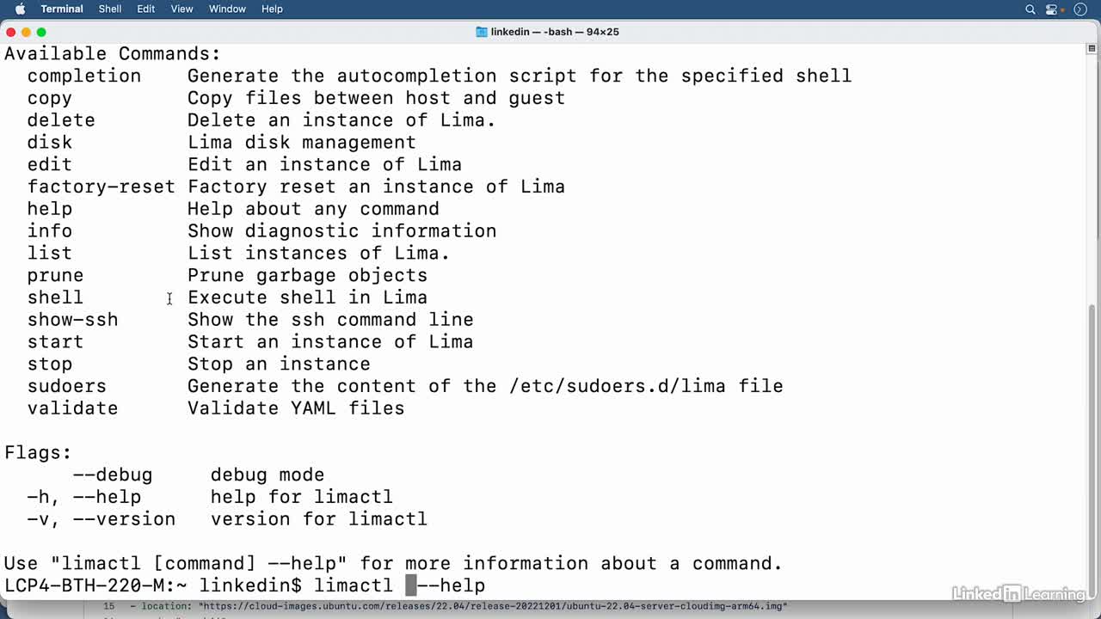Open the View menu
The image size is (1101, 619).
pyautogui.click(x=181, y=9)
